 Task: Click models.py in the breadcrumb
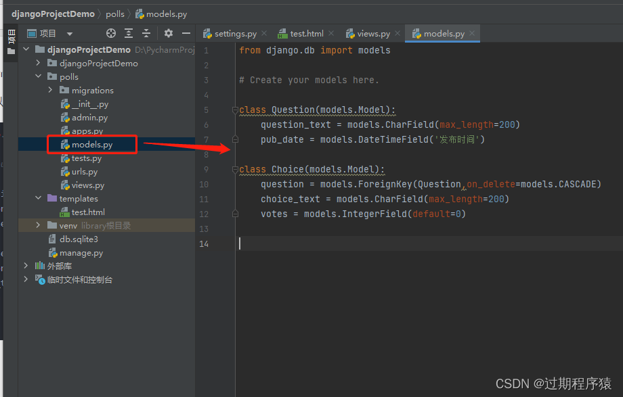coord(166,14)
